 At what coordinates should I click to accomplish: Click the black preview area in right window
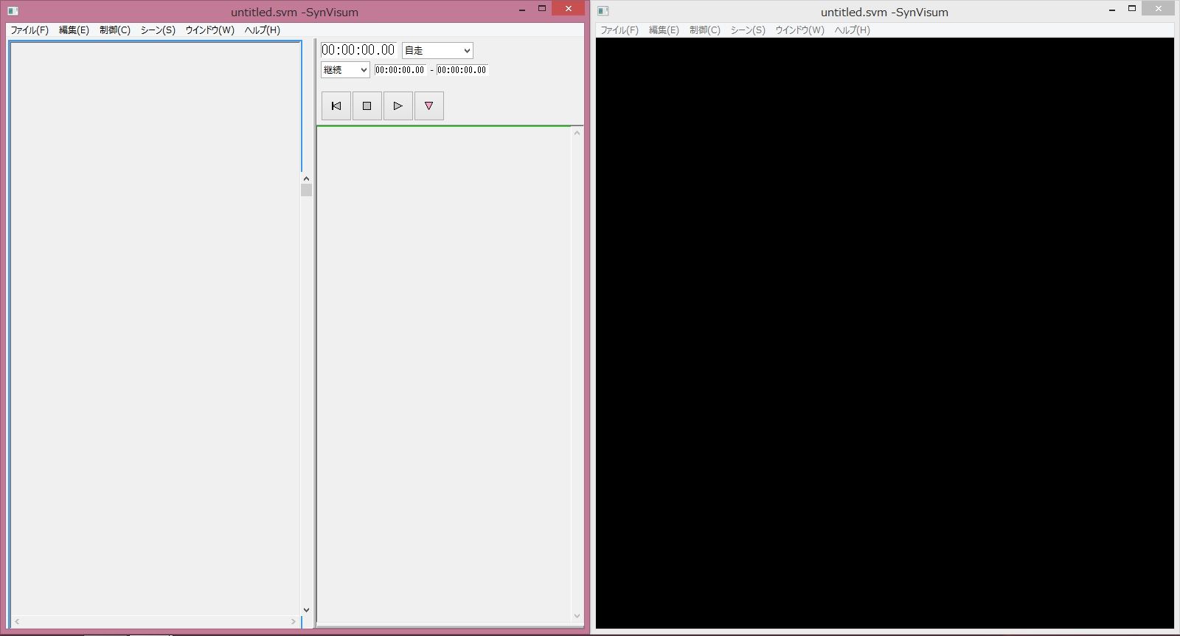pyautogui.click(x=885, y=333)
